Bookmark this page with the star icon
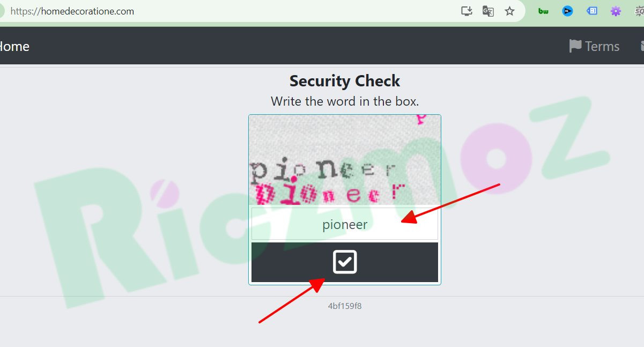This screenshot has height=347, width=644. [x=509, y=11]
